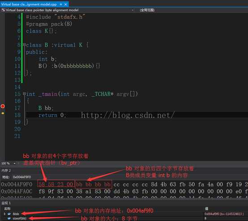Click the &bb watch item icon
The height and width of the screenshot is (221, 248).
[9, 214]
